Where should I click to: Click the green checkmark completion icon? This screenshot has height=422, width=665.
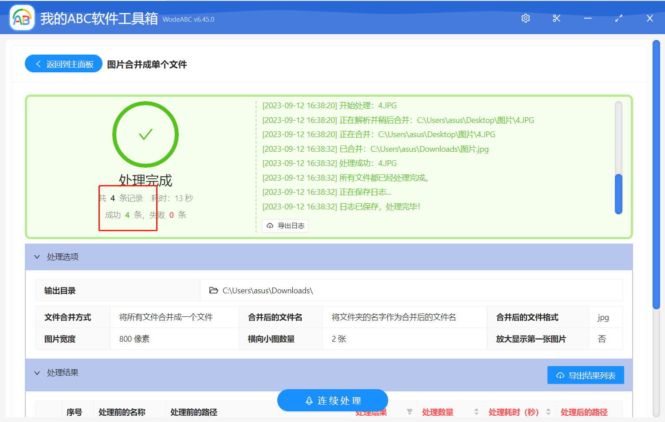click(x=146, y=134)
